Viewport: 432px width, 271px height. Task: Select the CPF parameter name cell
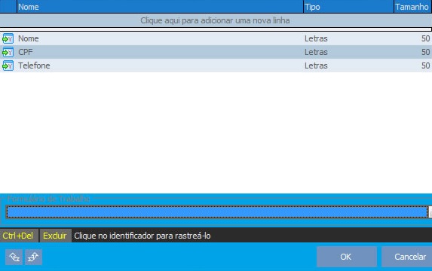click(x=160, y=52)
